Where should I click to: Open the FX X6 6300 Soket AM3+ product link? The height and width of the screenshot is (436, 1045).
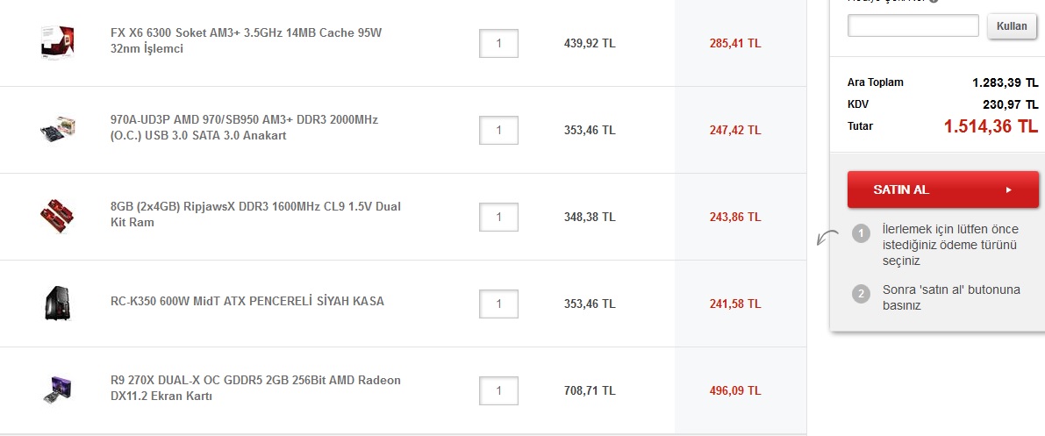tap(247, 40)
